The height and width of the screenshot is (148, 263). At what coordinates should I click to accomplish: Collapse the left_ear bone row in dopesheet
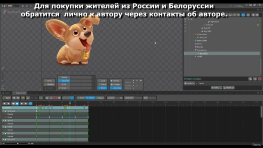3,133
